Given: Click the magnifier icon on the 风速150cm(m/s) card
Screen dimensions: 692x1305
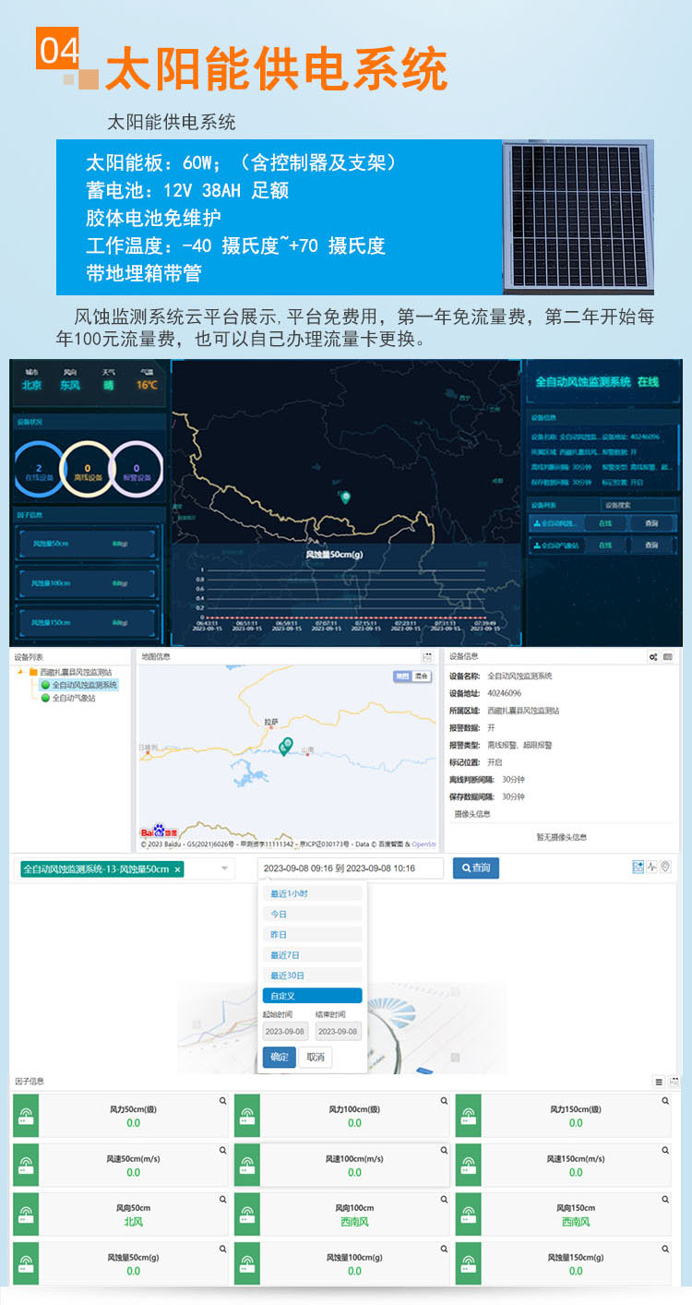Looking at the screenshot, I should click(665, 1150).
